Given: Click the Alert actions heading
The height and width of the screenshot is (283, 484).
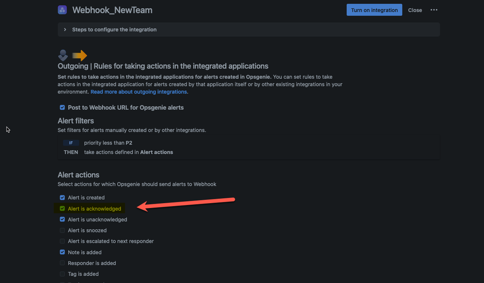Looking at the screenshot, I should 78,175.
